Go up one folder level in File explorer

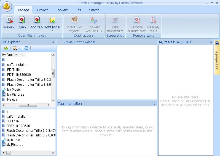coord(6,48)
